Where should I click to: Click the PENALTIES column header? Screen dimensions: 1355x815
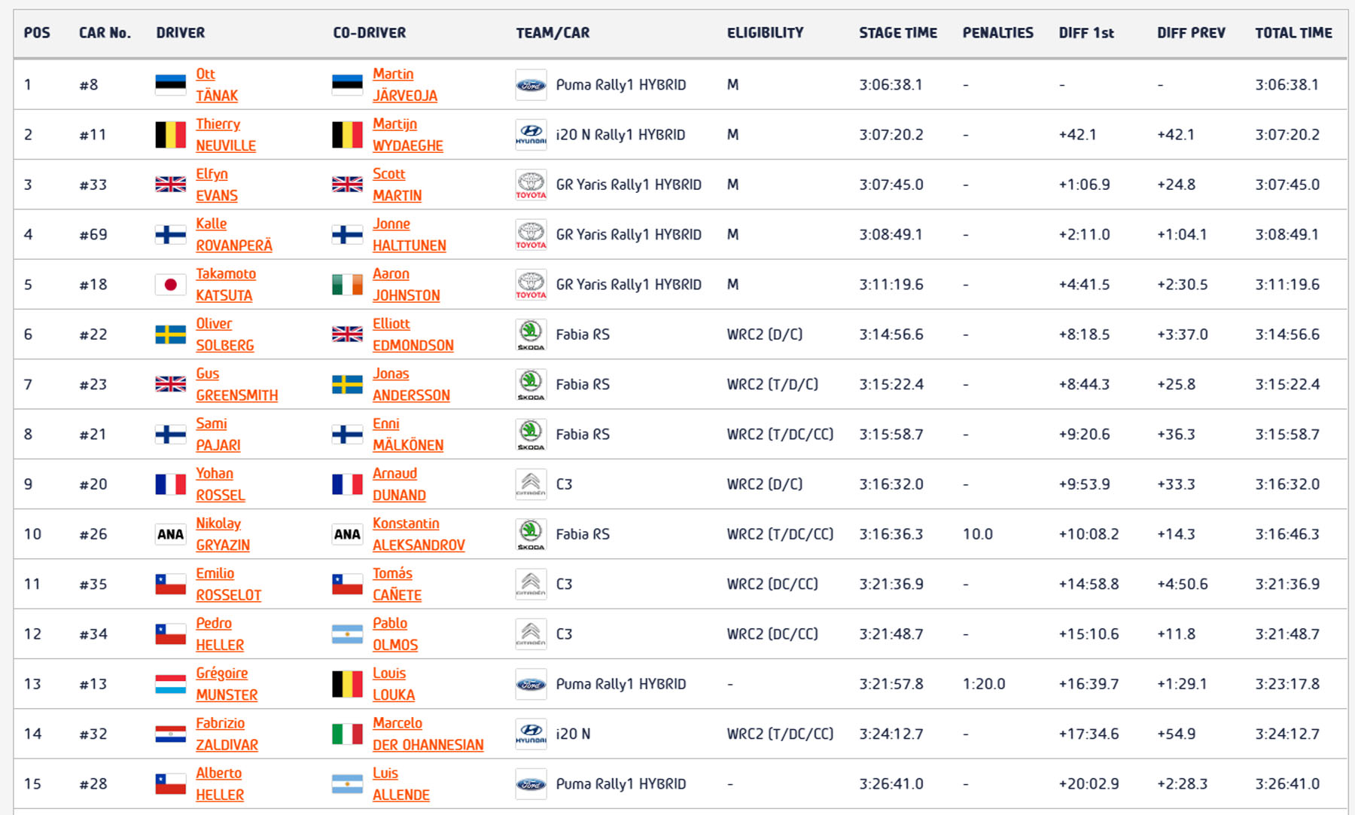997,32
